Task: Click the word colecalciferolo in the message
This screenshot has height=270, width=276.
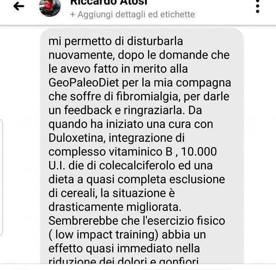Action: click(x=137, y=165)
